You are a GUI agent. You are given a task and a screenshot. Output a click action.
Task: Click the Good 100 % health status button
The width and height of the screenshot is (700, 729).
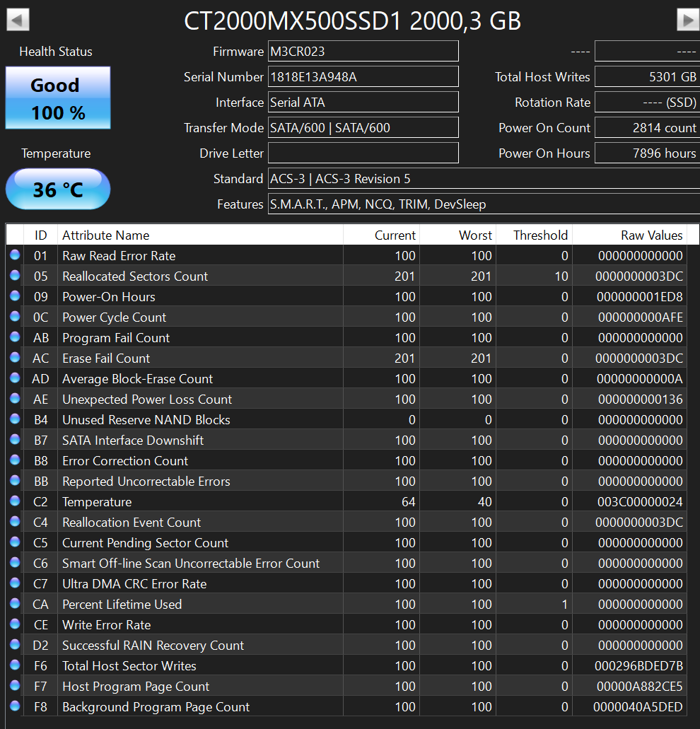pos(58,98)
